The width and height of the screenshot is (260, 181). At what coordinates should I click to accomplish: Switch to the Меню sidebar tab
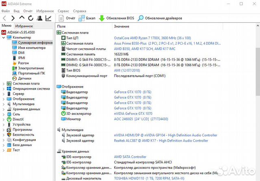pyautogui.click(x=6, y=26)
